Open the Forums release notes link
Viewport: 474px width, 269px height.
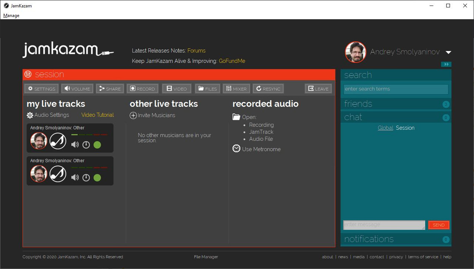[196, 51]
